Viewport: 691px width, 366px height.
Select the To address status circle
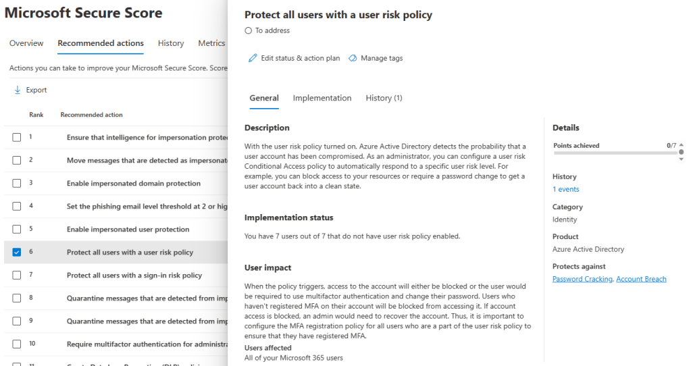click(249, 30)
